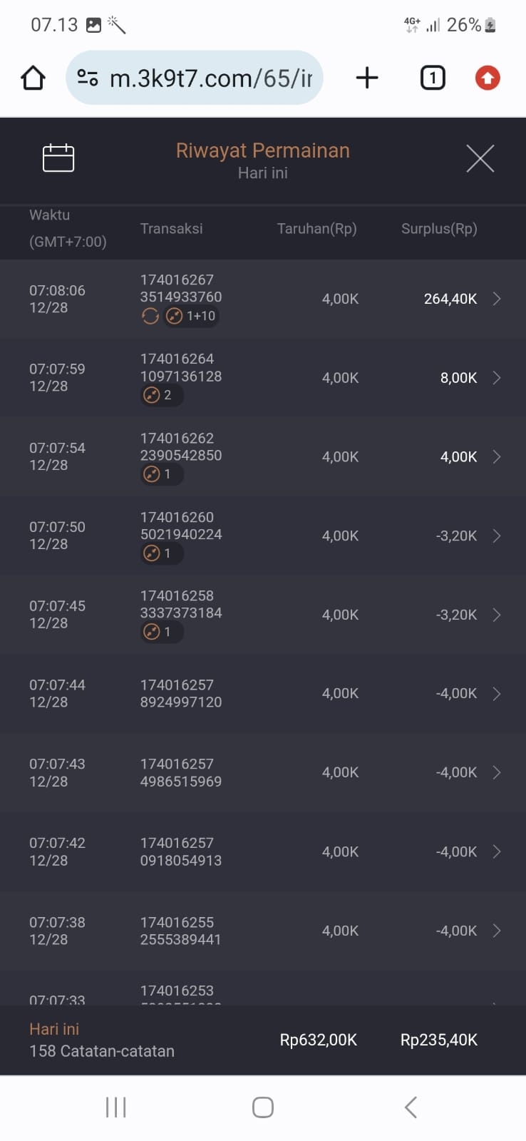Screen dimensions: 526x1141
Task: Expand the 07:08:06 transaction with 264,40K surplus
Action: tap(497, 299)
